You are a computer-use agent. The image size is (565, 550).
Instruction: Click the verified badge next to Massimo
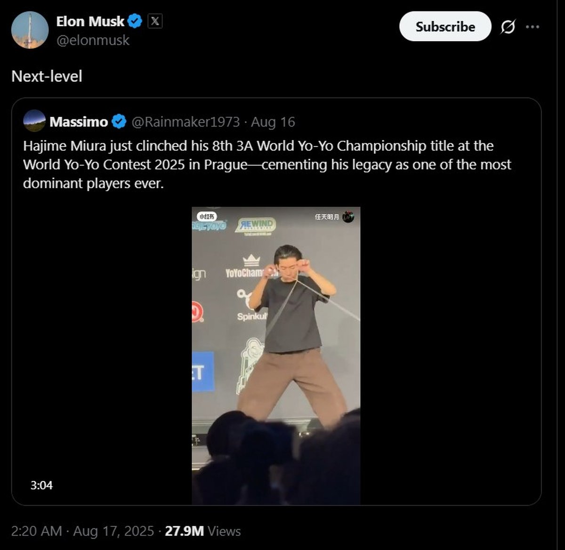click(x=119, y=122)
